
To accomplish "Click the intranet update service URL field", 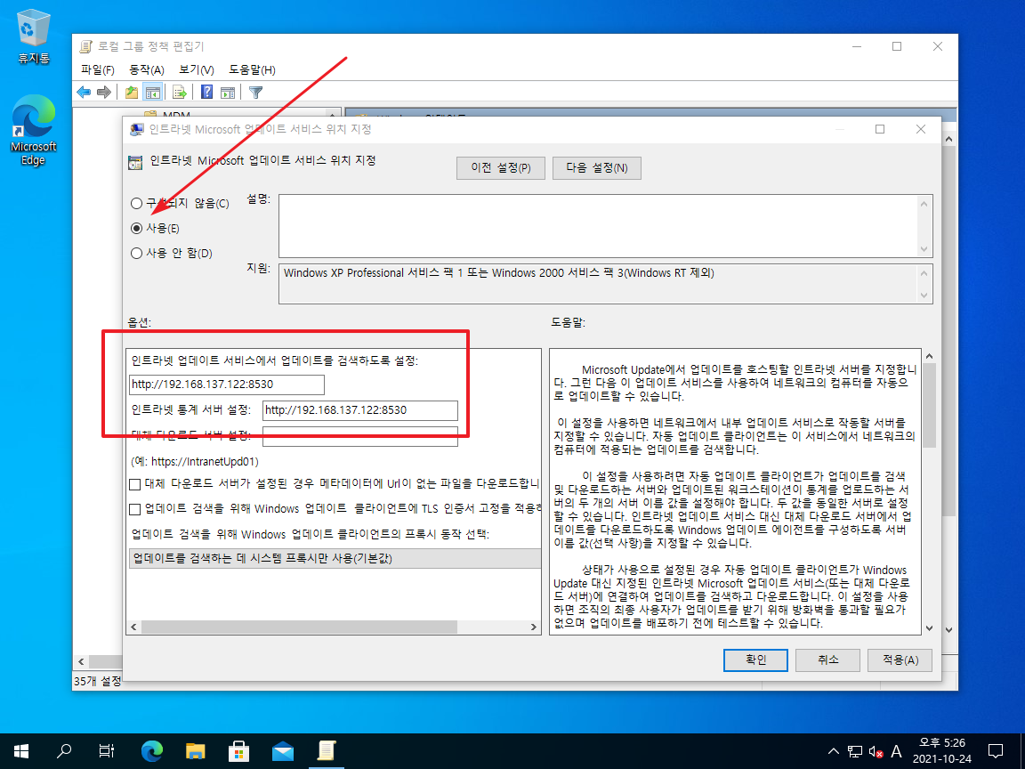I will (x=227, y=384).
